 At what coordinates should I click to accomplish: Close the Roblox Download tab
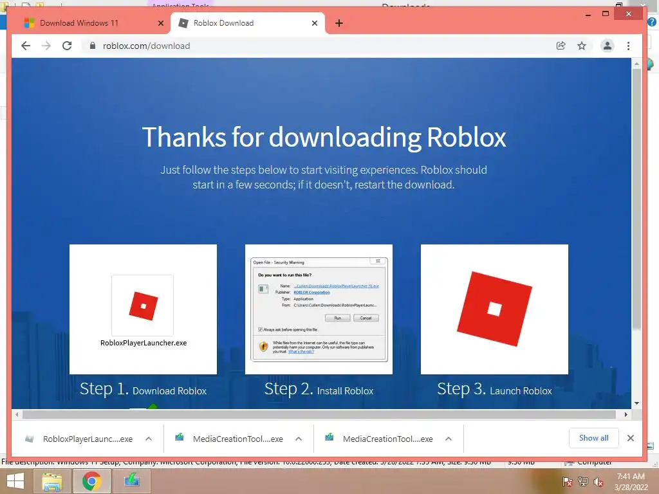tap(314, 23)
